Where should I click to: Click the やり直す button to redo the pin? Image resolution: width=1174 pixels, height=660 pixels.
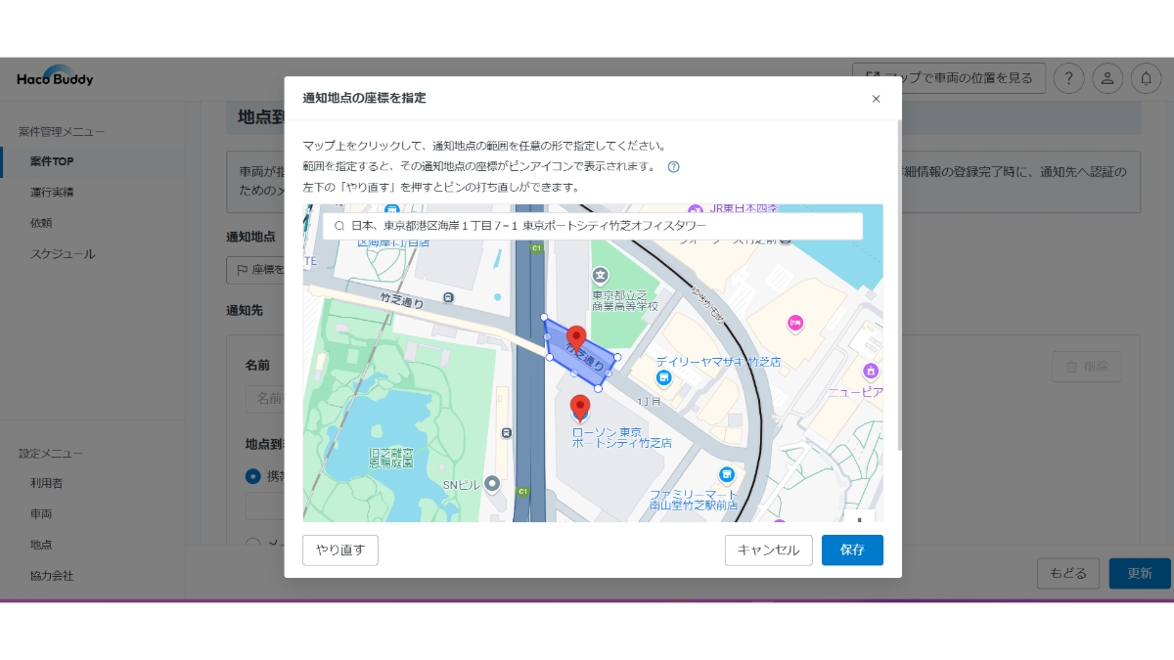(x=340, y=550)
